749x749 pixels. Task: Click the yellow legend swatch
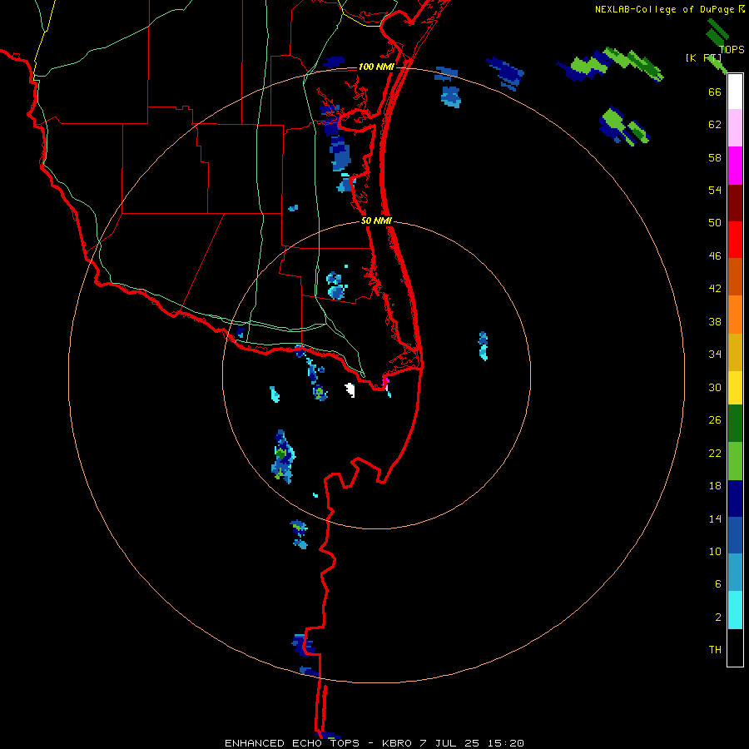click(x=735, y=388)
